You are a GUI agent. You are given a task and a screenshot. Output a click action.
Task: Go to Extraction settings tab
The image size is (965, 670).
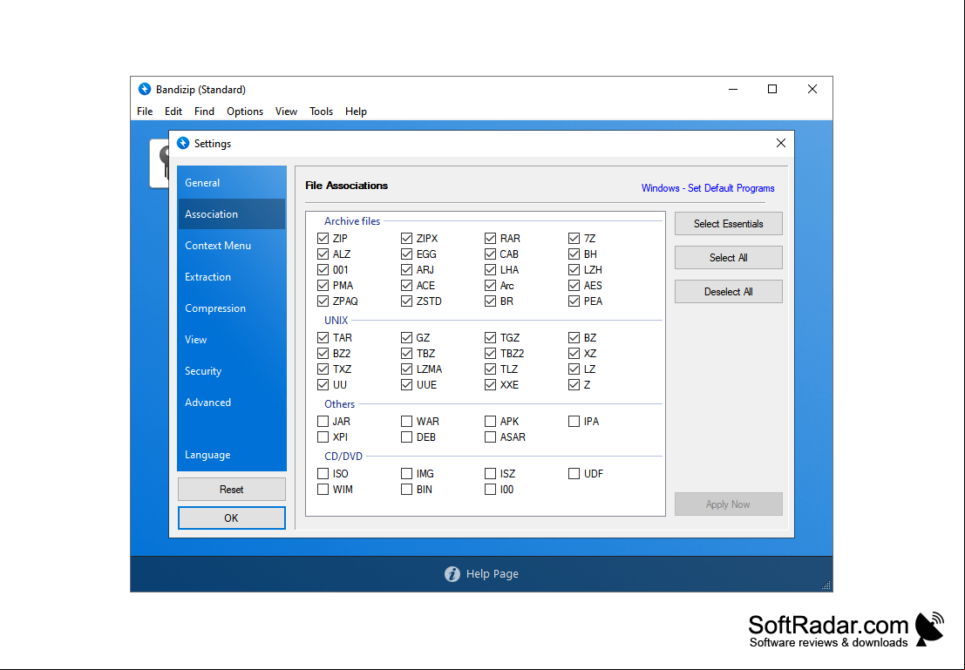pos(231,277)
